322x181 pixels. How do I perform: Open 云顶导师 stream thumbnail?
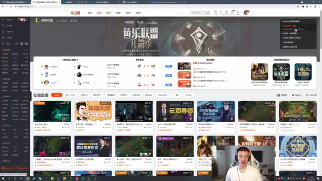tap(175, 111)
